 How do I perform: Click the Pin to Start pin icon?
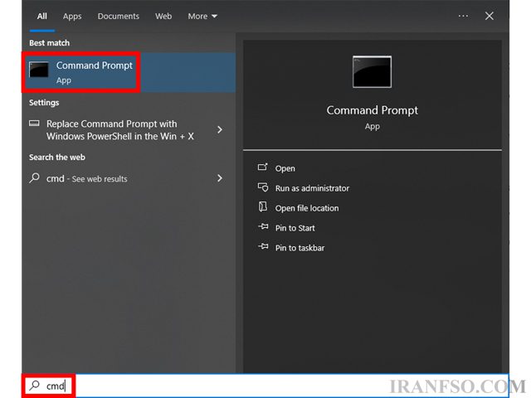(263, 226)
